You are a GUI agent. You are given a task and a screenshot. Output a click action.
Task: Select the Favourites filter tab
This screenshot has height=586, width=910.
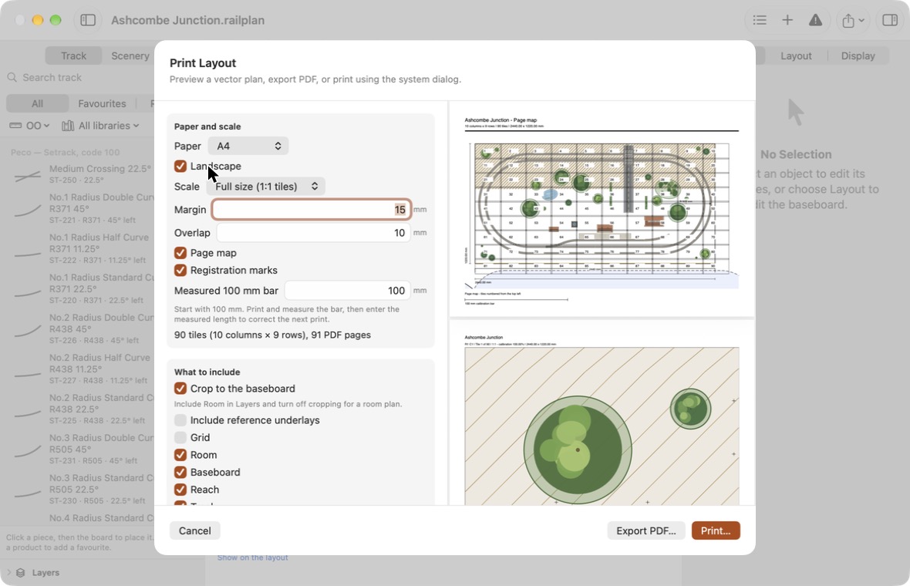click(102, 104)
